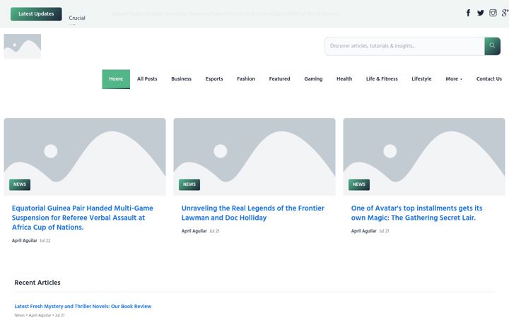Select the Home menu item
The height and width of the screenshot is (318, 509).
[116, 79]
